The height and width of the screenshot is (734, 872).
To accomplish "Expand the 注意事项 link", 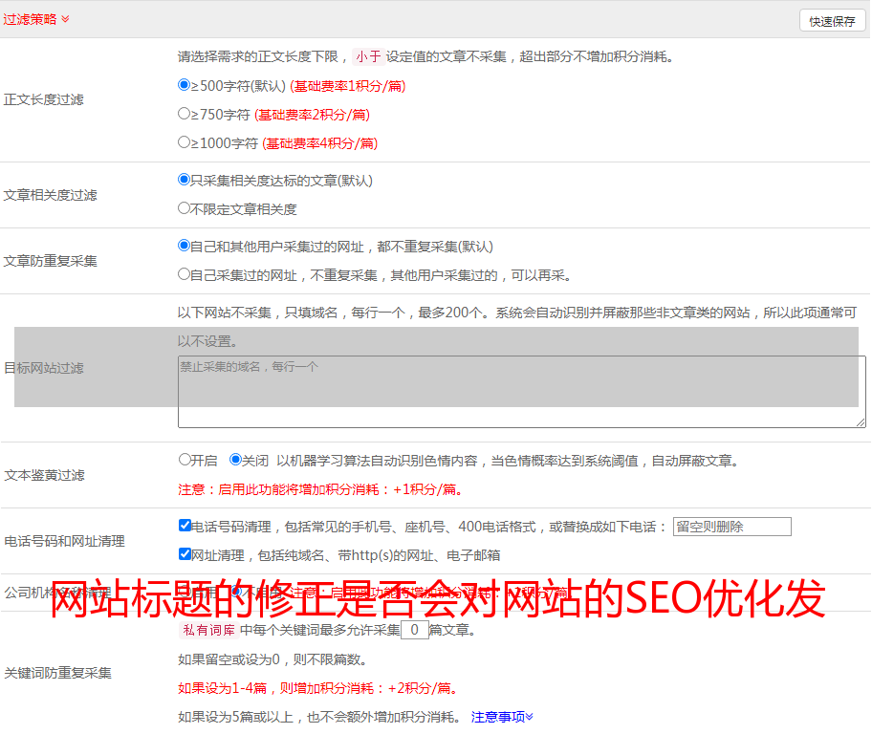I will pyautogui.click(x=502, y=717).
